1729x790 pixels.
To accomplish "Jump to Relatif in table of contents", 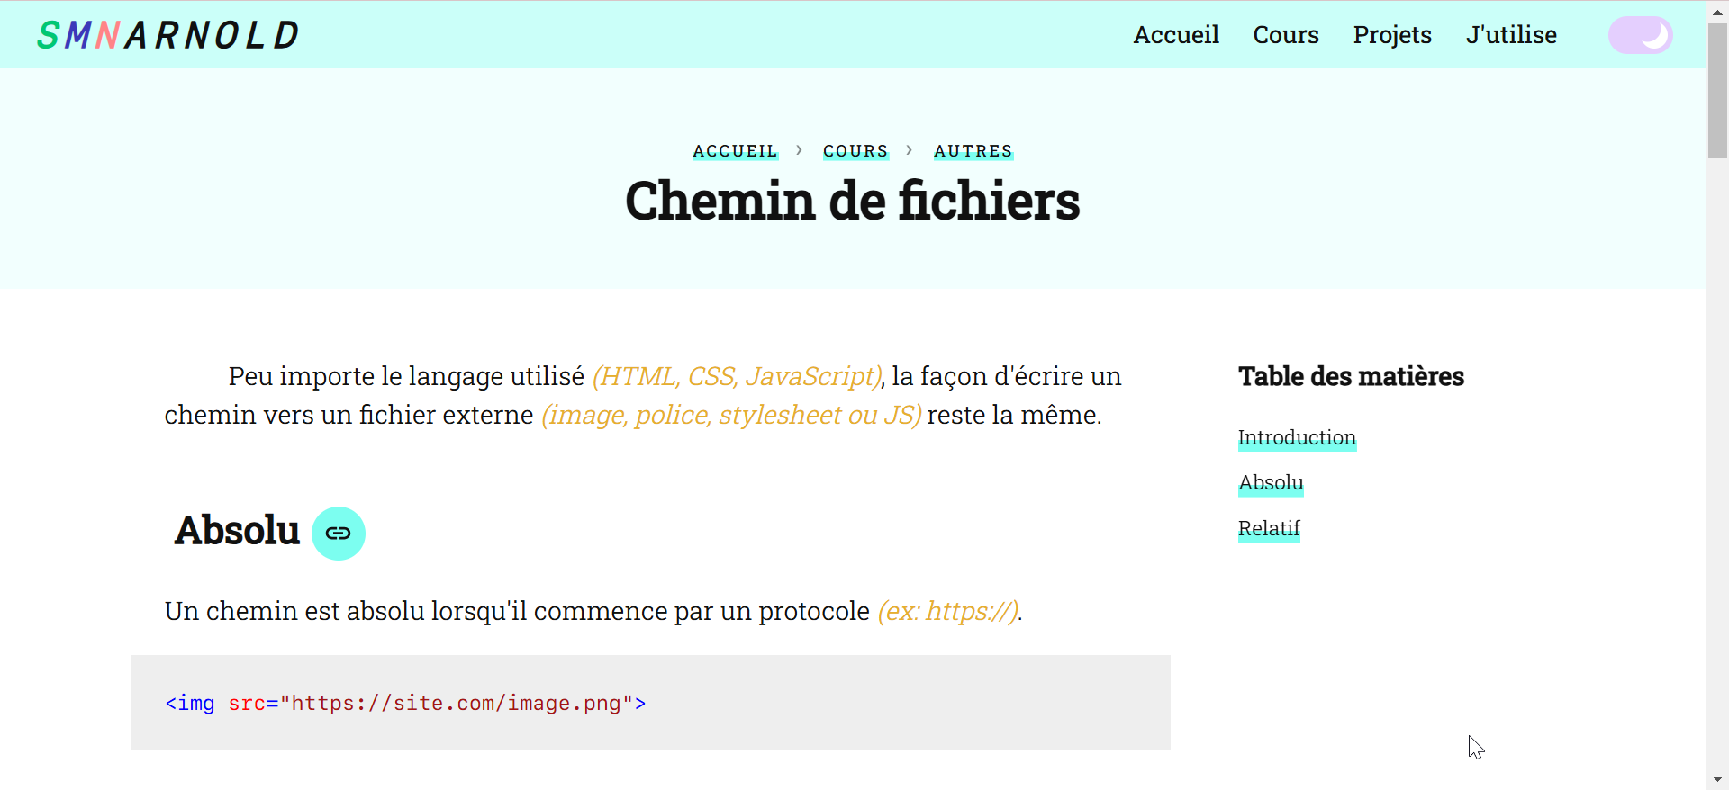I will coord(1269,529).
